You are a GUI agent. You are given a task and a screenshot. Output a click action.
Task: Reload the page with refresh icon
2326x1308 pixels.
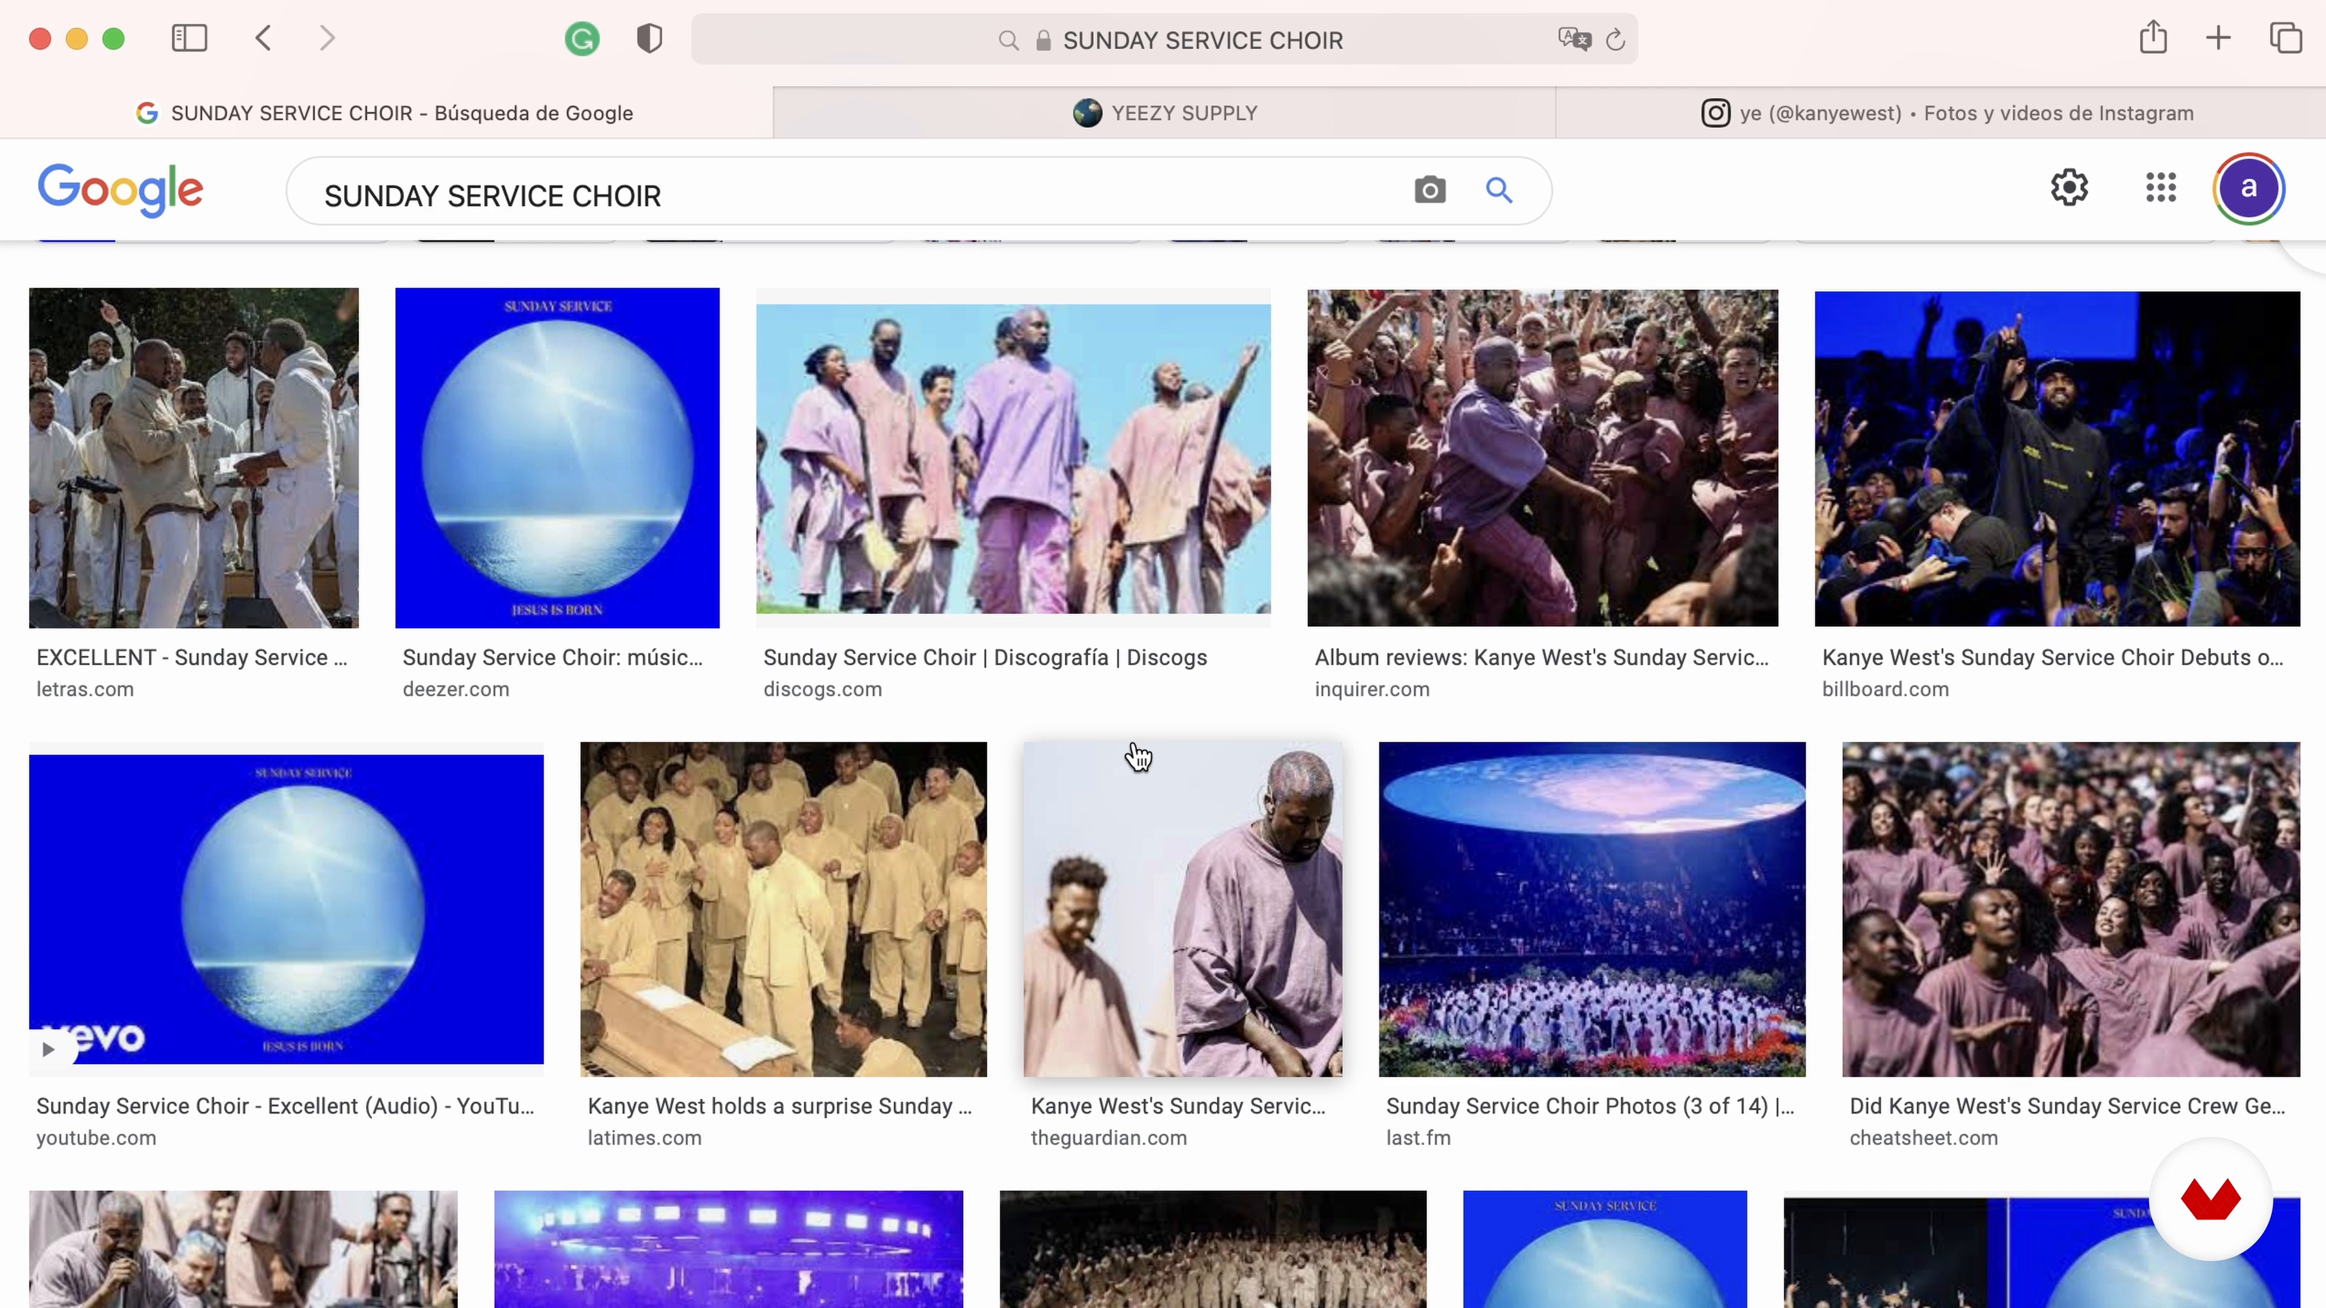point(1615,40)
